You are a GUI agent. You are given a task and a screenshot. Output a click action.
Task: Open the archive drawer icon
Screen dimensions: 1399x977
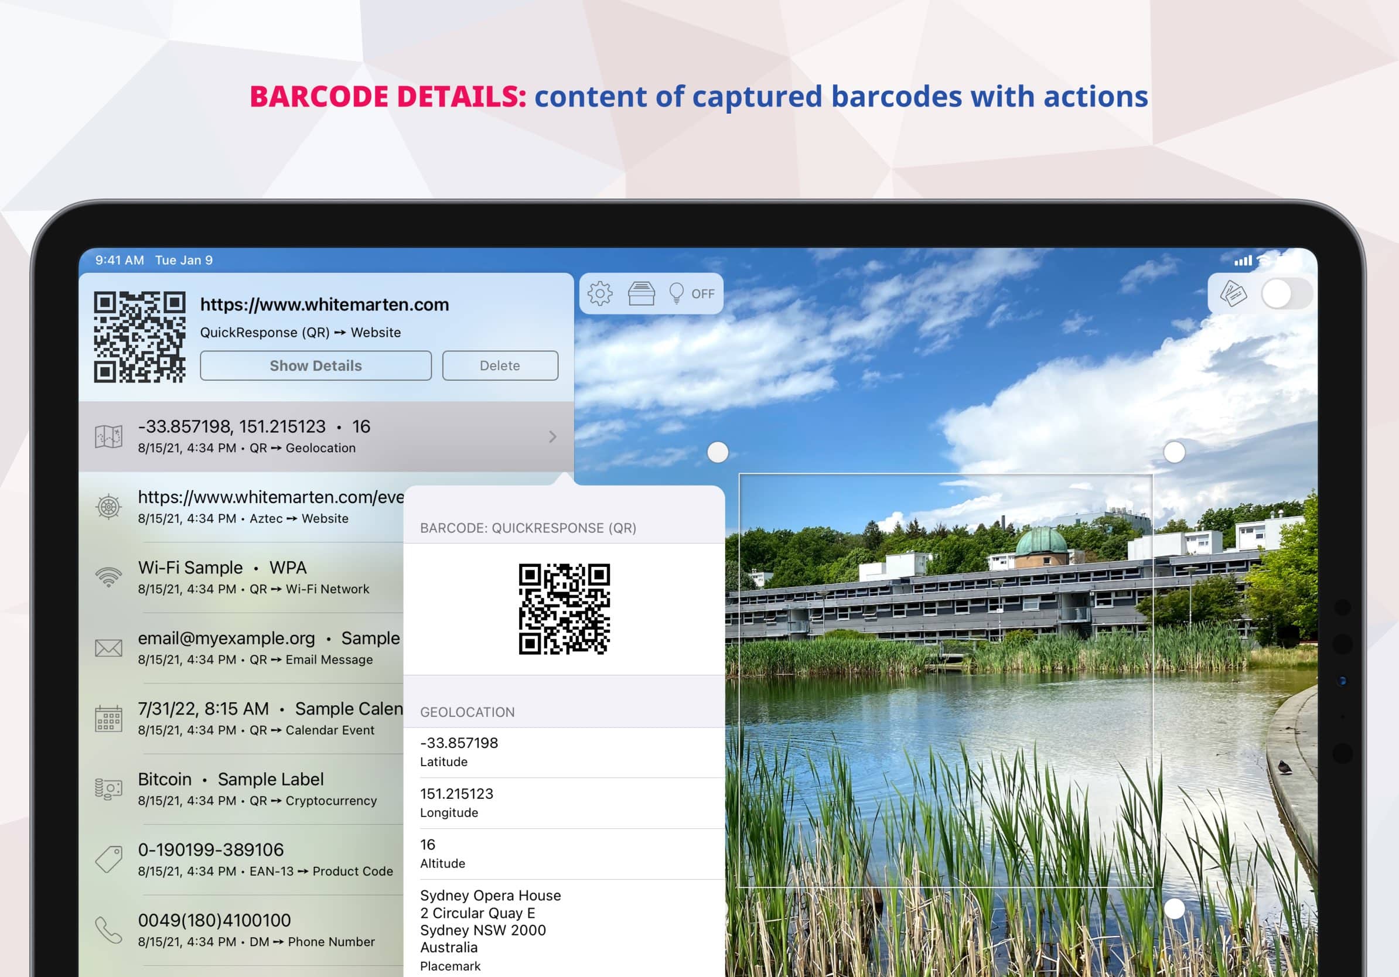click(641, 293)
